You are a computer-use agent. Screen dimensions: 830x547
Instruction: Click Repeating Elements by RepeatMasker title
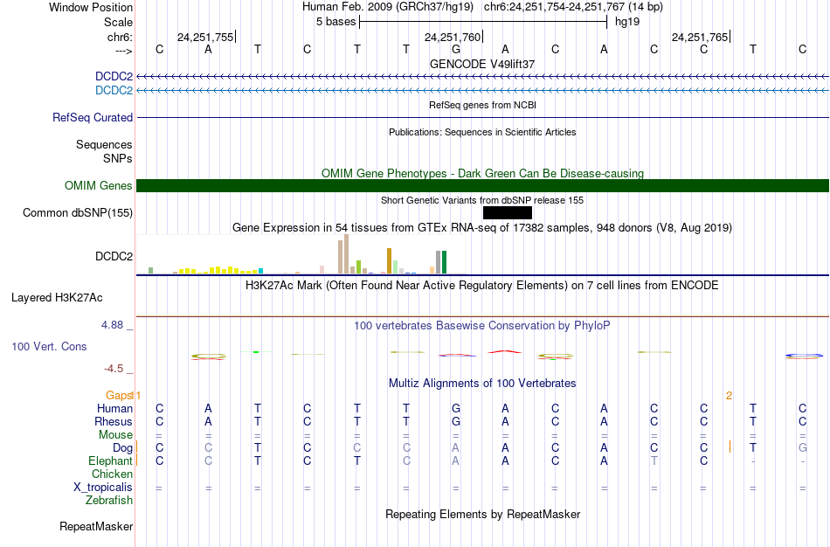coord(483,514)
